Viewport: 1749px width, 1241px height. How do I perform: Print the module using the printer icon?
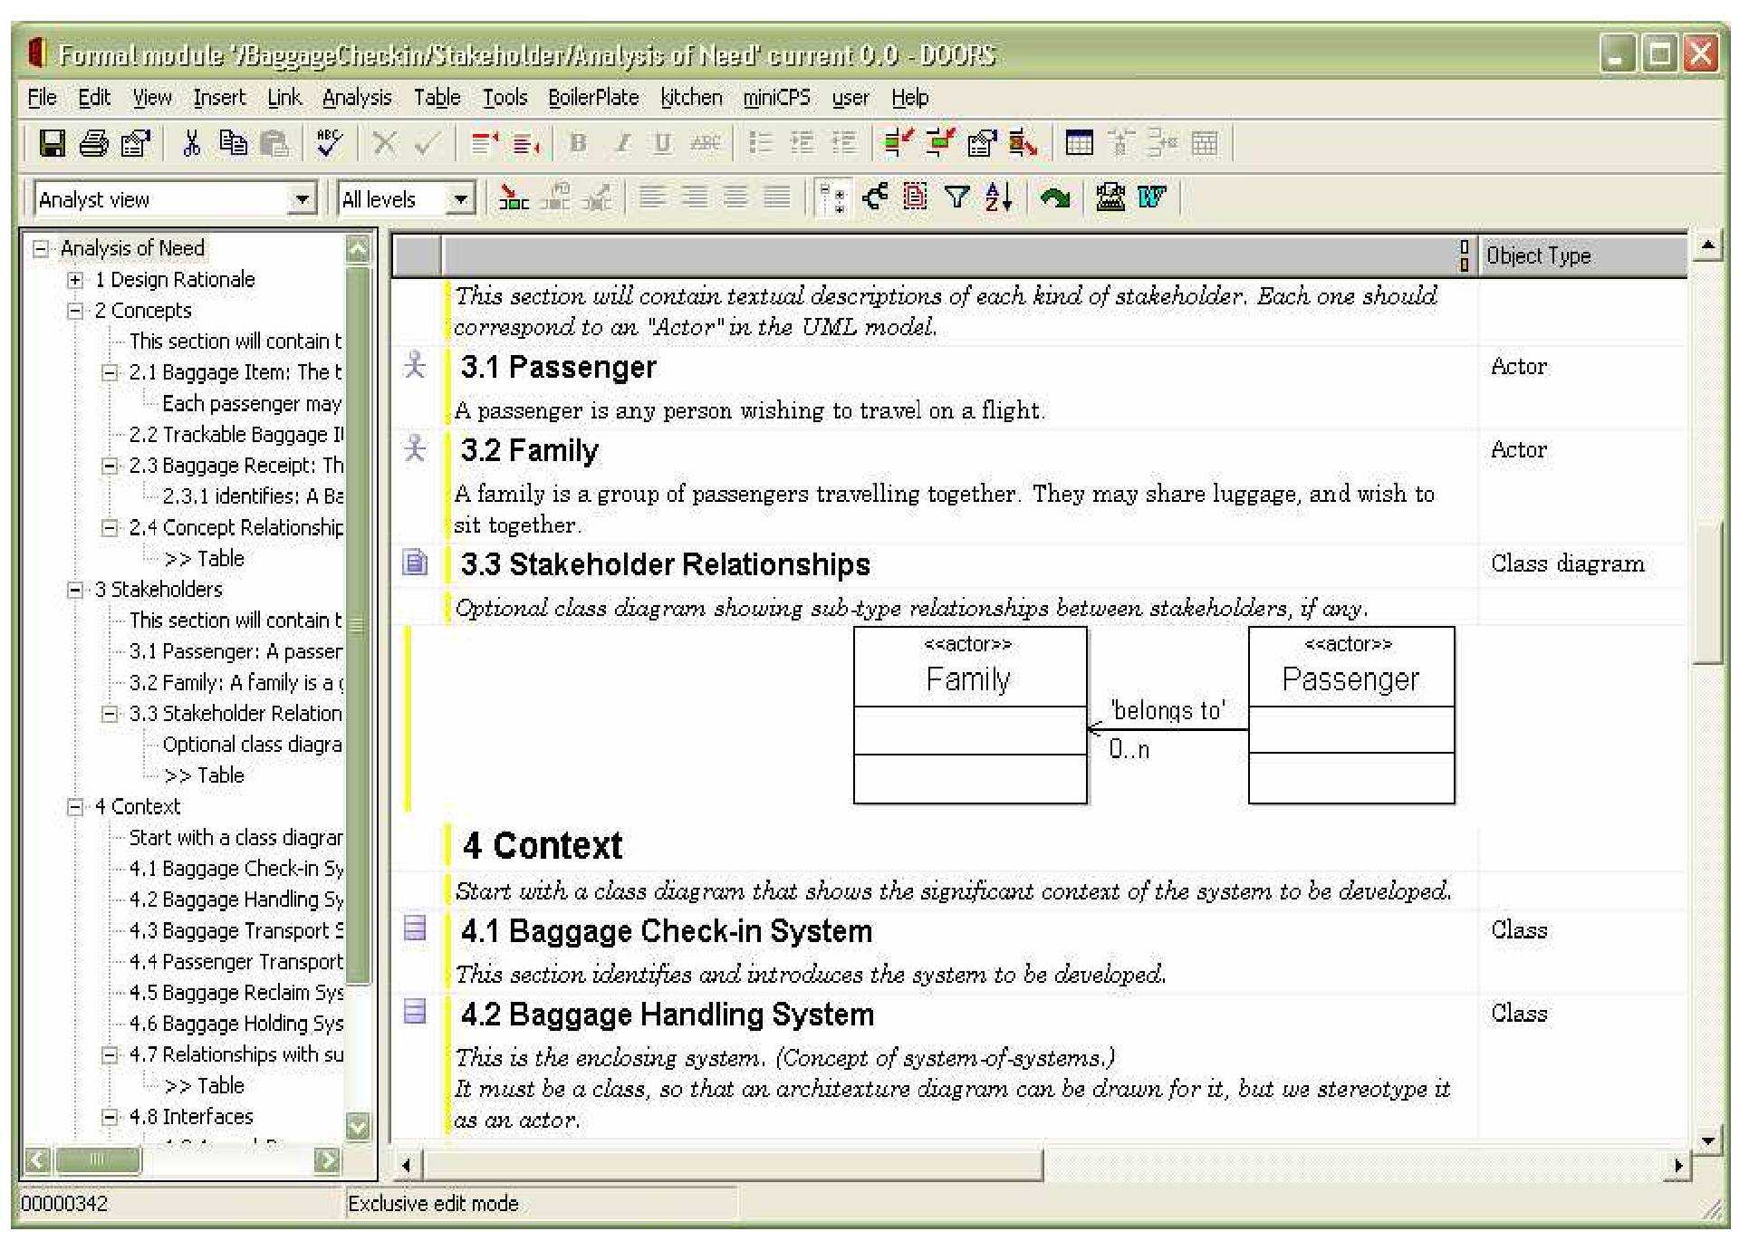point(93,143)
